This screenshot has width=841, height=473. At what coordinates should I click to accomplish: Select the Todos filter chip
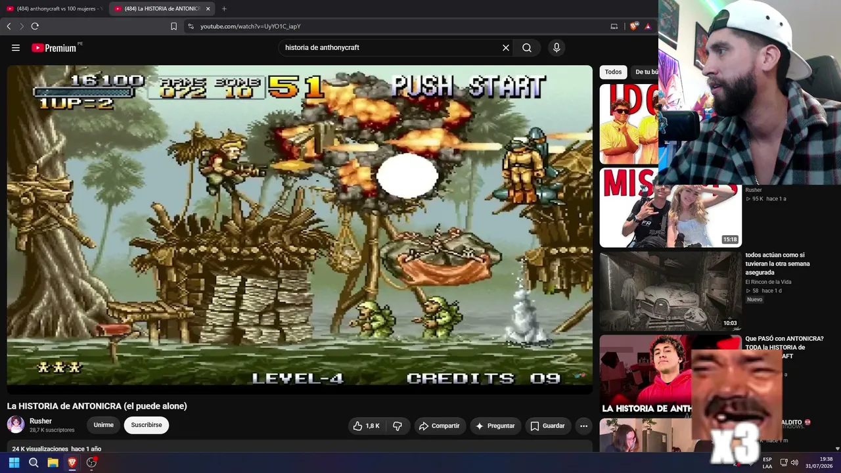click(613, 72)
